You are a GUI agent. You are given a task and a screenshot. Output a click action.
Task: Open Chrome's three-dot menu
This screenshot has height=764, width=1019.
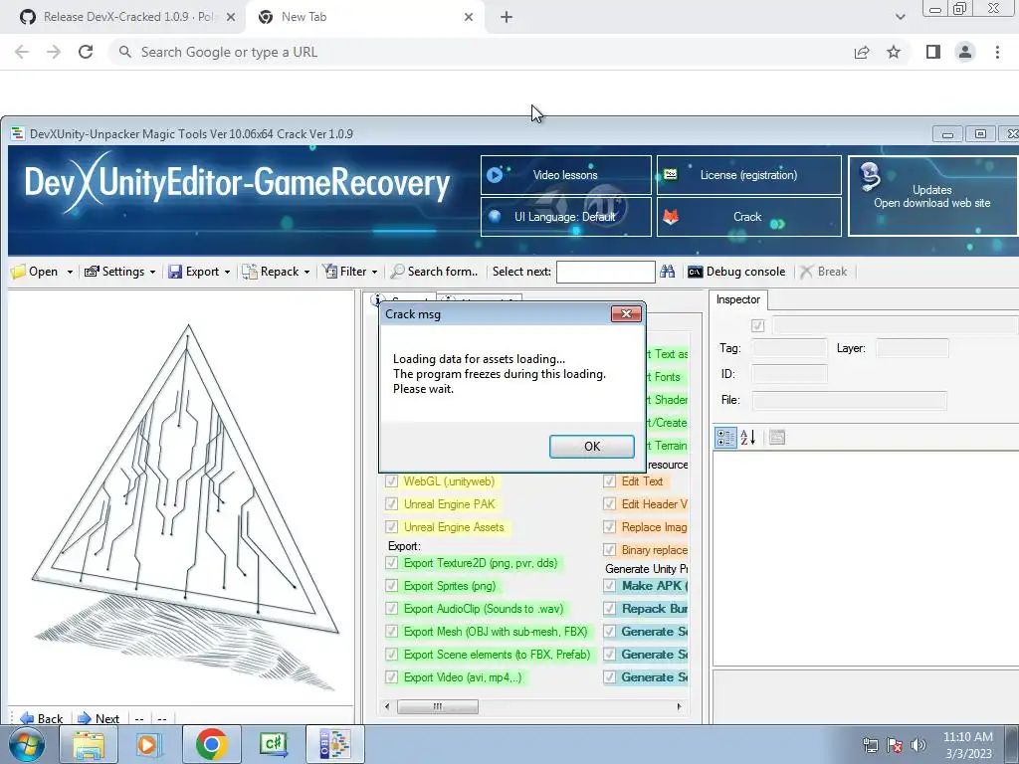(997, 52)
